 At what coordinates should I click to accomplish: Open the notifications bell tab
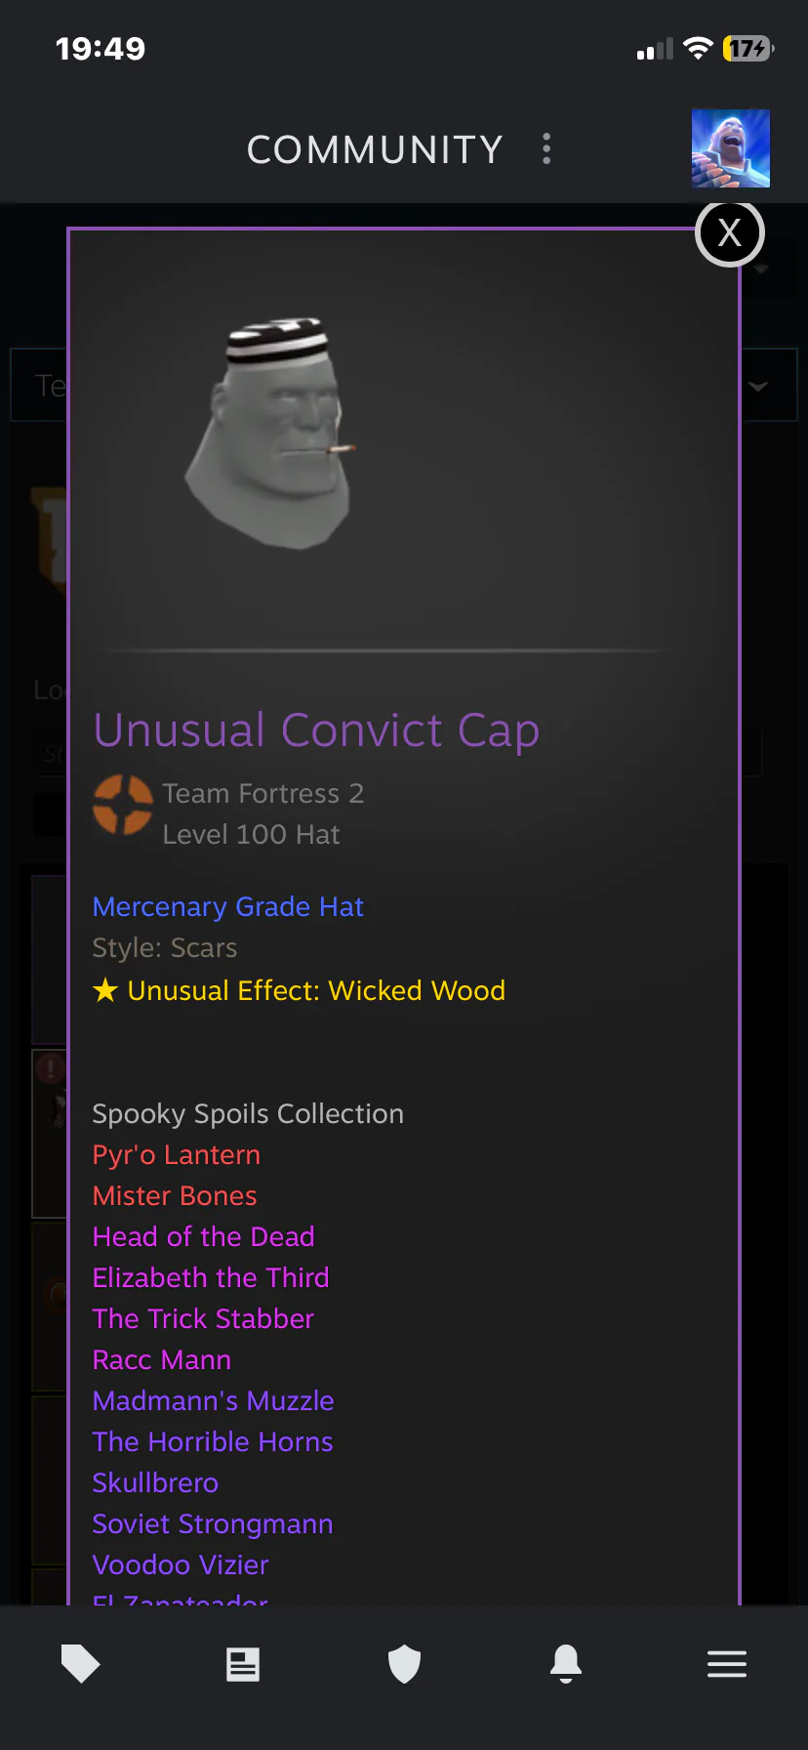(x=566, y=1664)
